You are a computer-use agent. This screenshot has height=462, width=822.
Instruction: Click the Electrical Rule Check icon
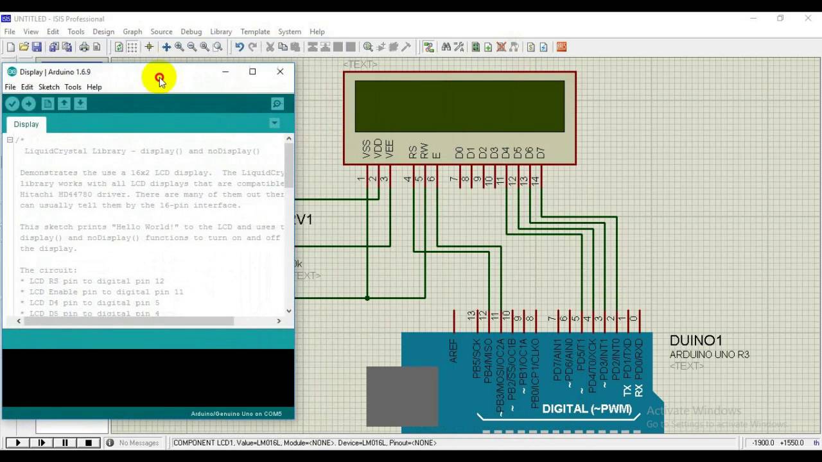pyautogui.click(x=543, y=47)
